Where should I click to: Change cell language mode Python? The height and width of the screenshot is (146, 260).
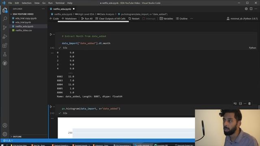coord(252,48)
